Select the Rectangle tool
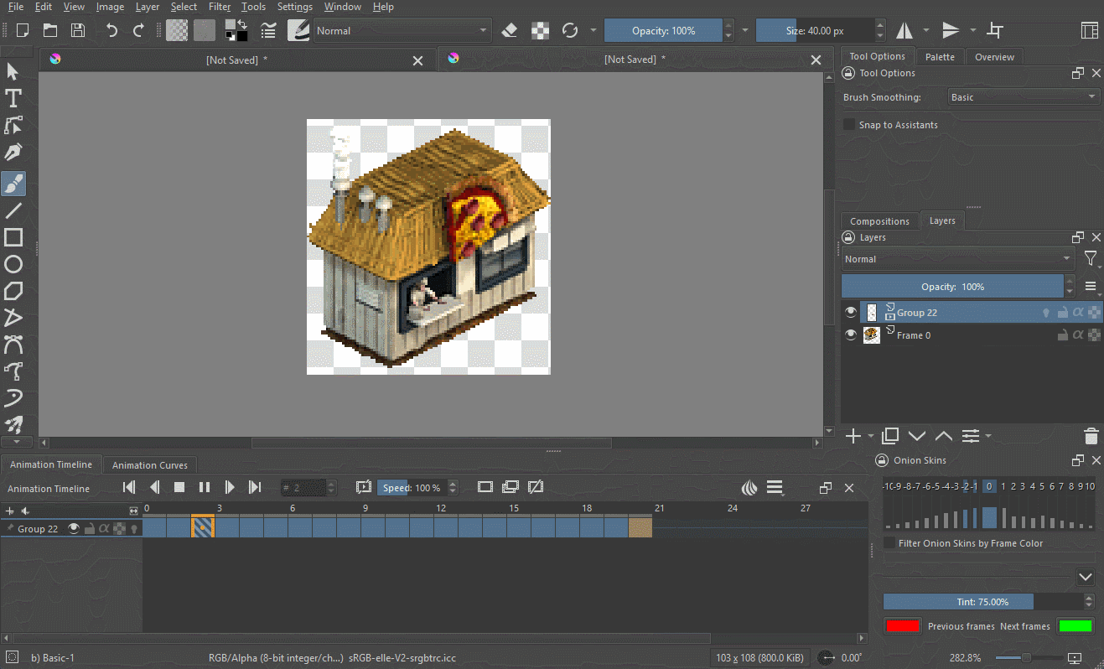This screenshot has width=1104, height=669. [13, 237]
